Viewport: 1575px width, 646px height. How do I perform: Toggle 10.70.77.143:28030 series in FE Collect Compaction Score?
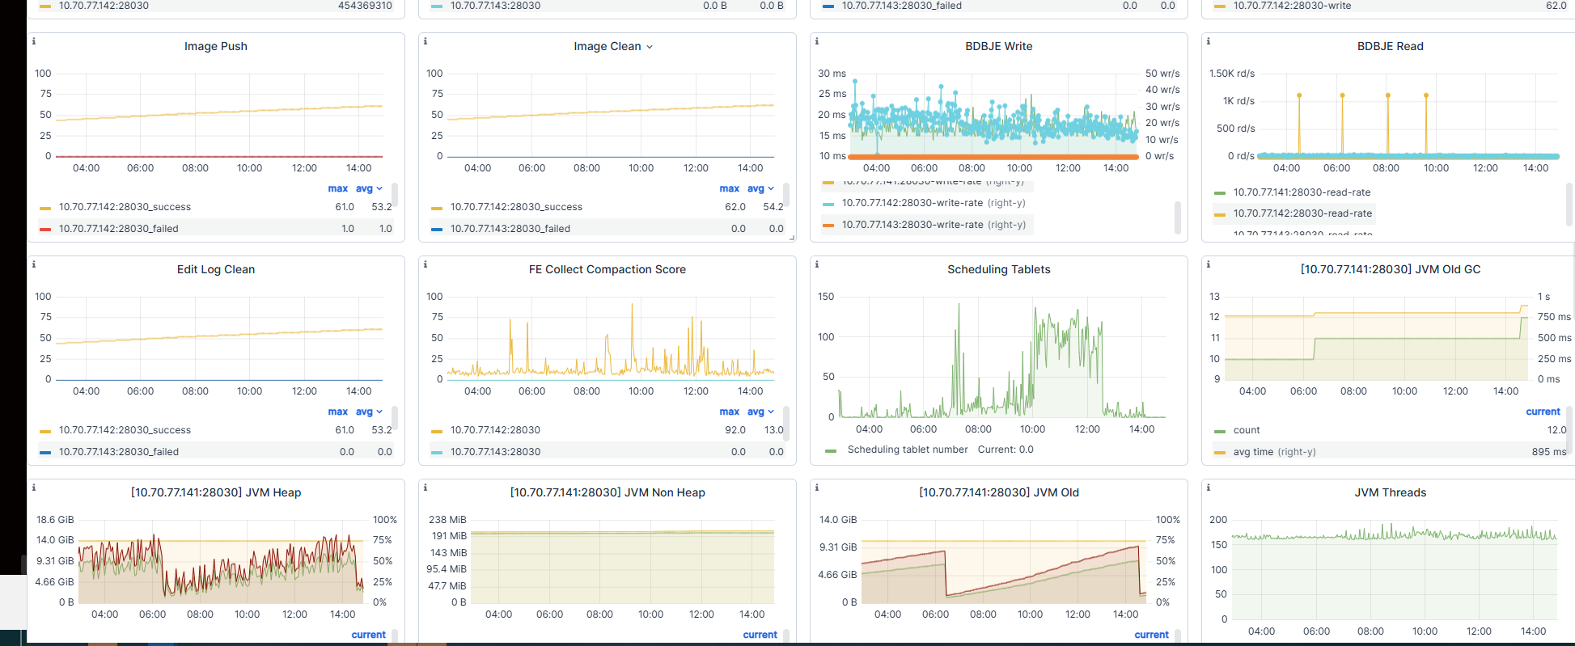click(495, 452)
